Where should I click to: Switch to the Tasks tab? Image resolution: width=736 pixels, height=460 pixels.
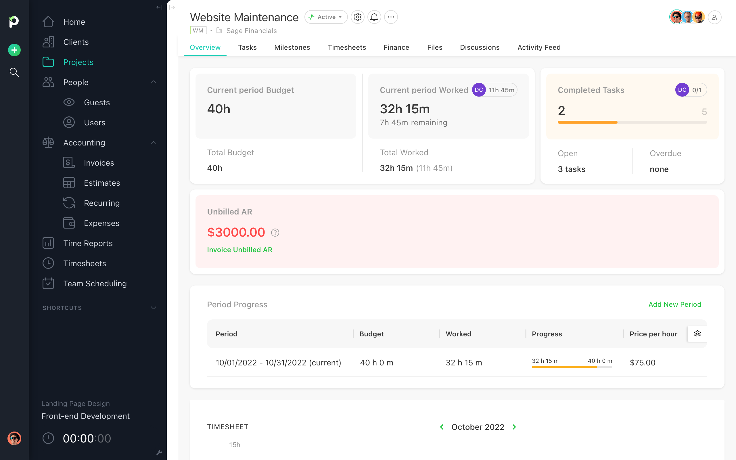click(247, 47)
